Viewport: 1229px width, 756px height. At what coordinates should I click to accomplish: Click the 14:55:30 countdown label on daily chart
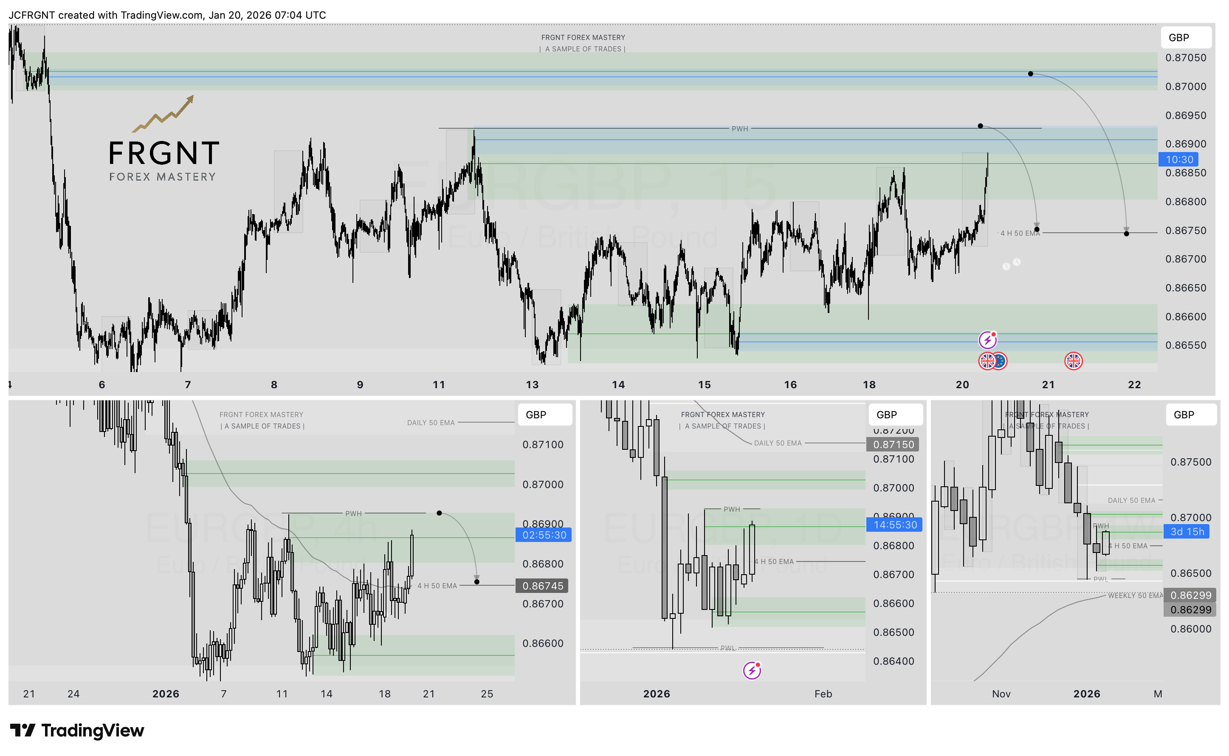click(x=894, y=525)
